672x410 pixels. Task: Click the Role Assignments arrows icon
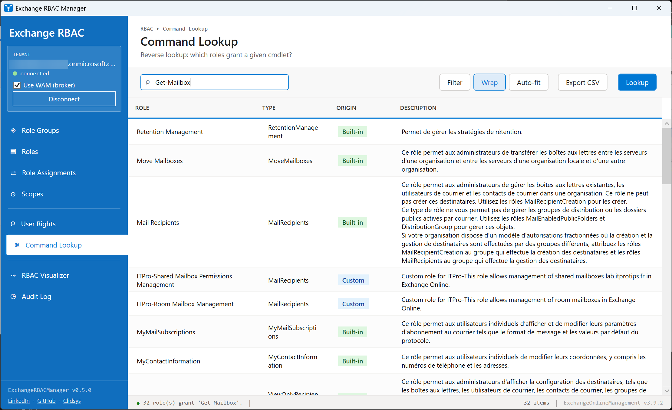[13, 173]
